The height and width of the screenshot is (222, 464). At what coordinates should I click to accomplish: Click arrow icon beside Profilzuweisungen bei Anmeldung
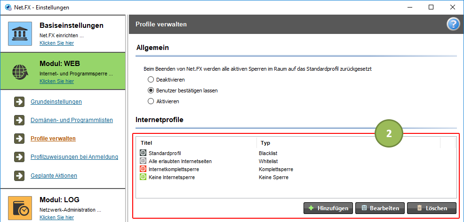tap(19, 157)
